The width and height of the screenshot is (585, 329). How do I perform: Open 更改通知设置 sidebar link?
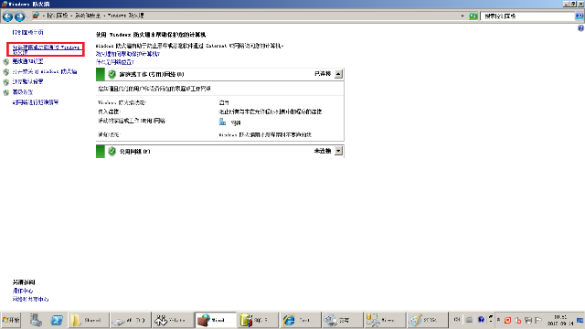(27, 61)
